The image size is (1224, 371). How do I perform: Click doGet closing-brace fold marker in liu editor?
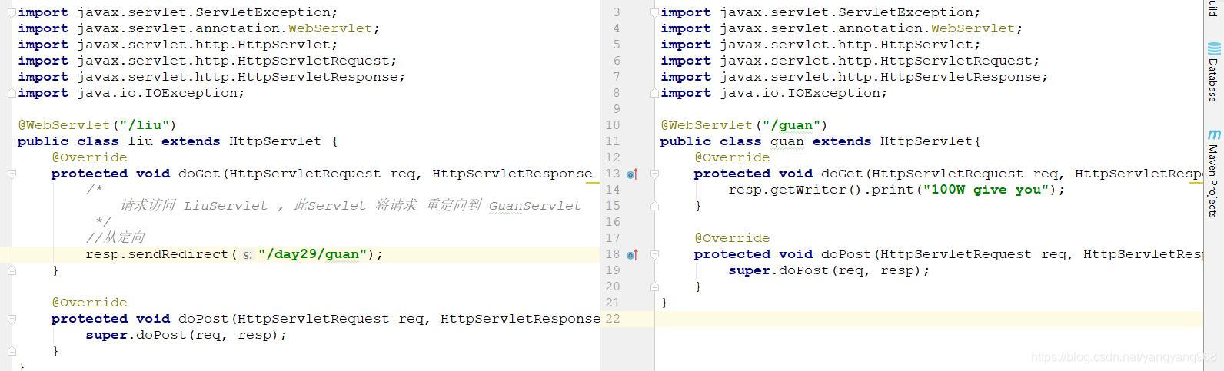click(11, 270)
